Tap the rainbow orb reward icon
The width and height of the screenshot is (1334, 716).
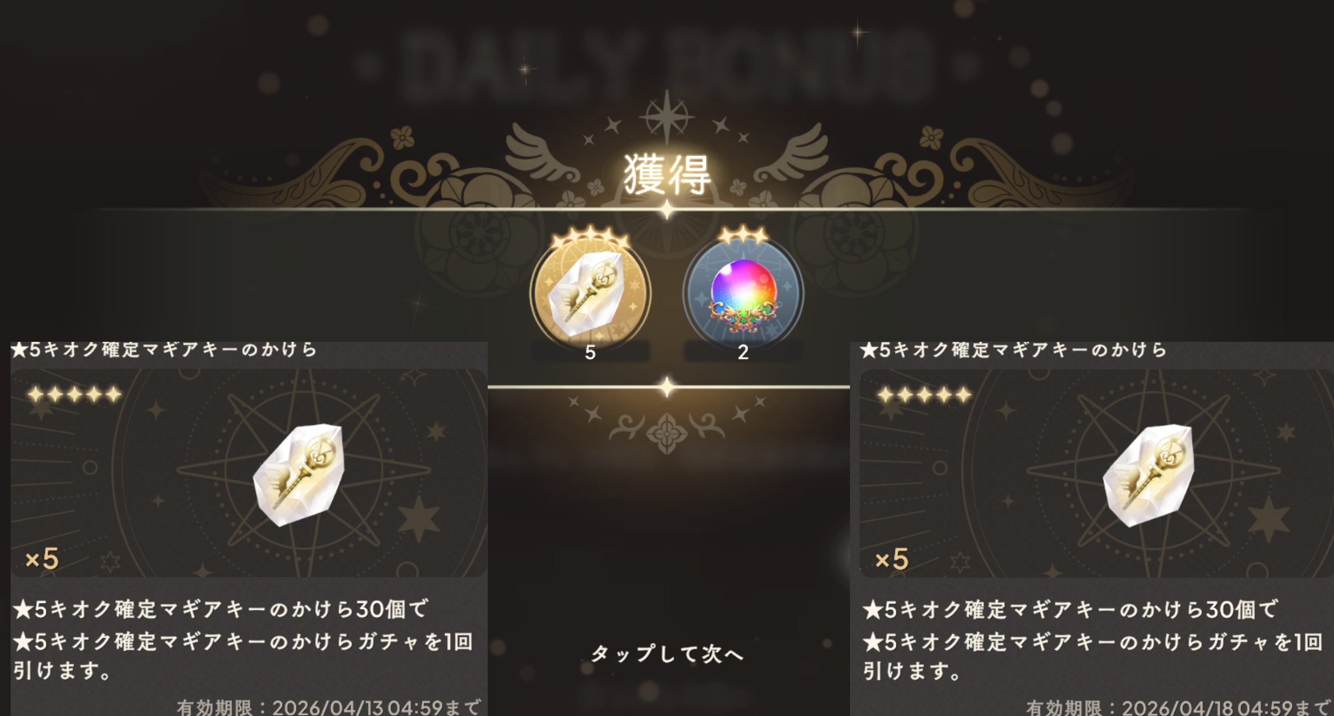pos(743,293)
